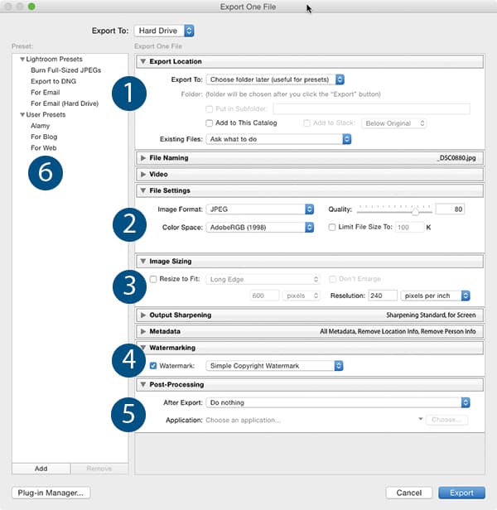
Task: Open the Color Space AdobeRGB dropdown
Action: point(260,227)
